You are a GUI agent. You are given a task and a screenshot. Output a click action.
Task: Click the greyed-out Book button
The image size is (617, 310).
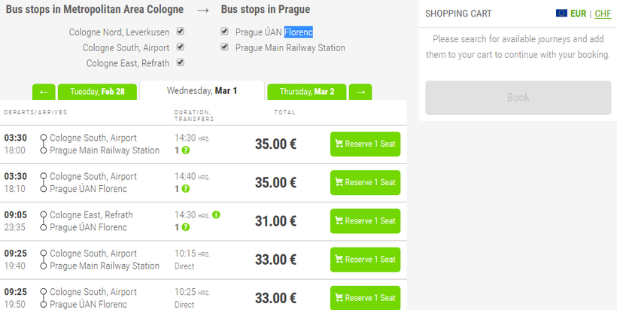point(518,98)
